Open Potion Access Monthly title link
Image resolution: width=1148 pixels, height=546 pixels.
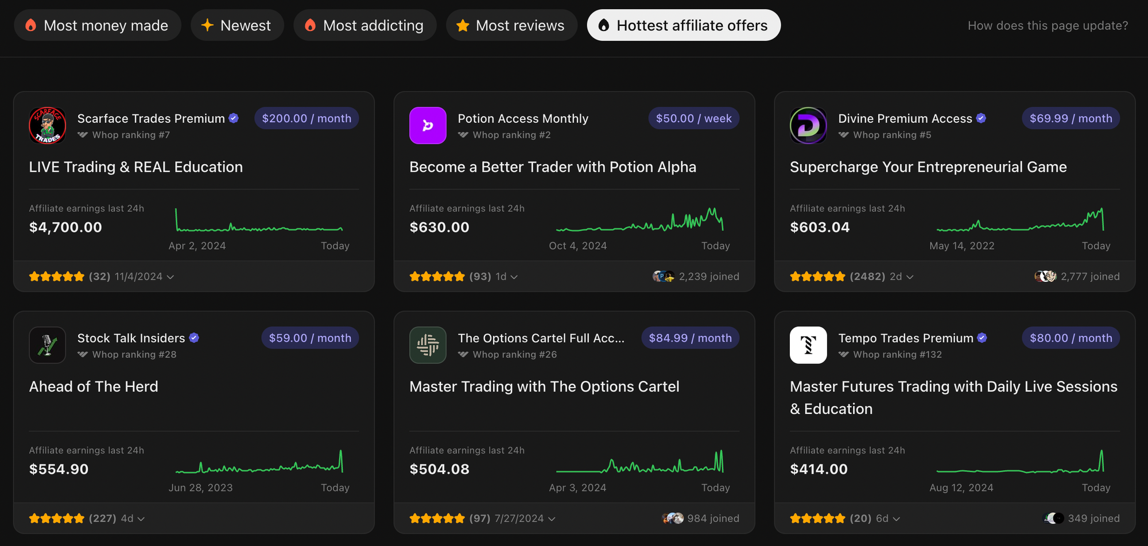[x=523, y=118]
